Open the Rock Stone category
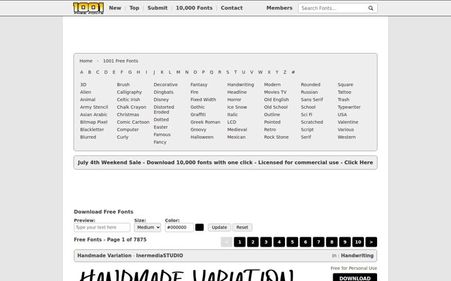 click(x=276, y=137)
